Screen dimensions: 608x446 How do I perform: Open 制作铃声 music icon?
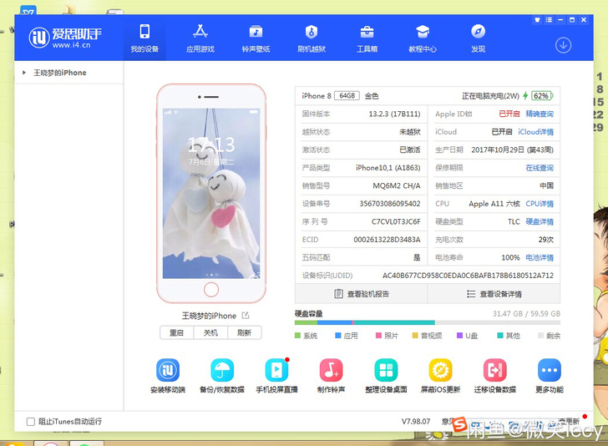click(331, 370)
